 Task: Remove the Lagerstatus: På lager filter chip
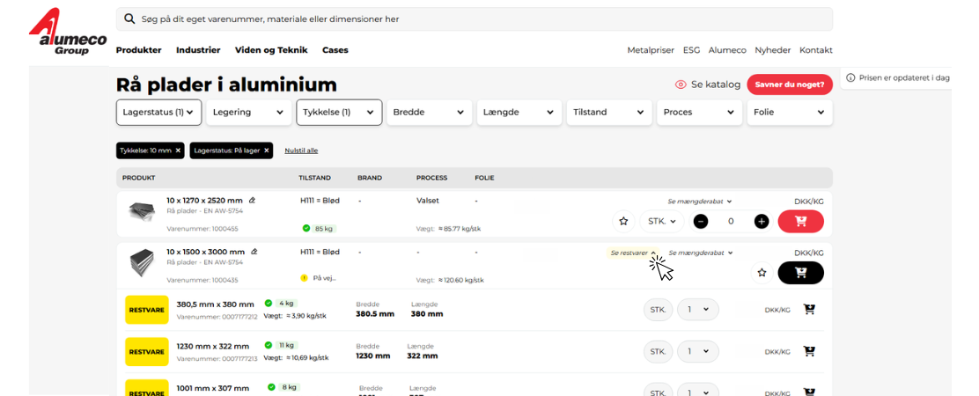coord(266,150)
